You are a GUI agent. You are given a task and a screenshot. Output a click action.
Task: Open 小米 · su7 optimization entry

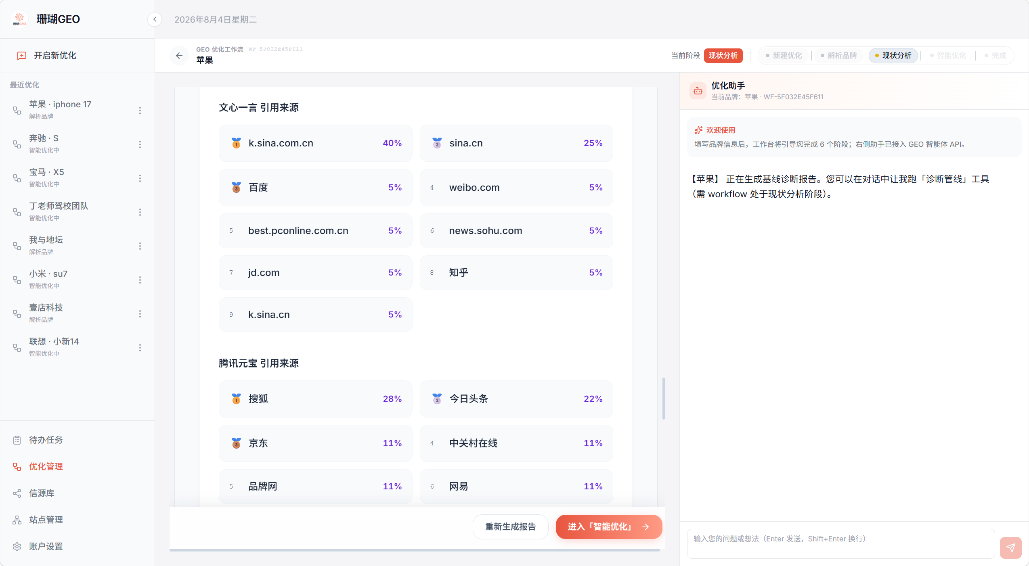click(x=77, y=279)
